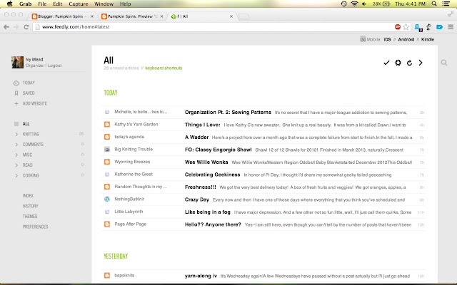
Task: Expand the Misc category
Action: [x=16, y=155]
